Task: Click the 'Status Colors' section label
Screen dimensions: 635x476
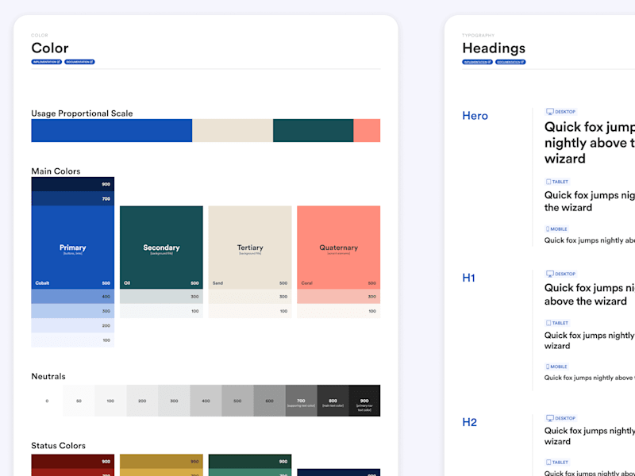Action: pyautogui.click(x=58, y=446)
